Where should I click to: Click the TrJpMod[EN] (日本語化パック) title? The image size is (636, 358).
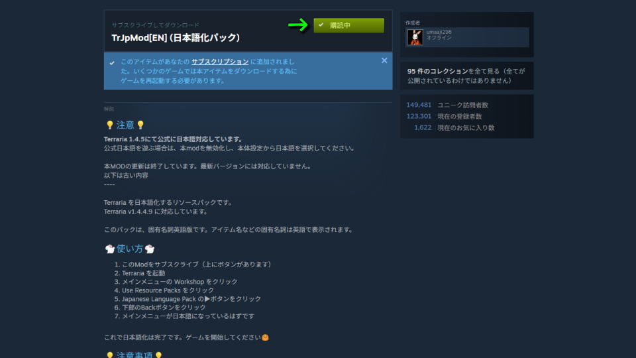click(x=176, y=38)
